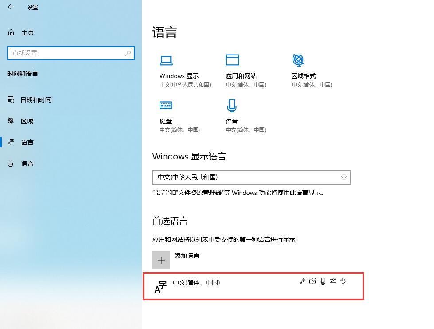Click the 语音 microphone tile icon

point(232,106)
